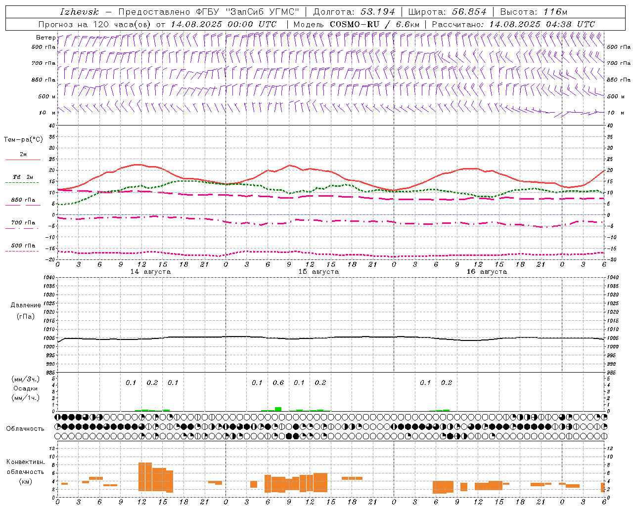Click the "Долгота: 53.194" longitude value

[x=354, y=12]
